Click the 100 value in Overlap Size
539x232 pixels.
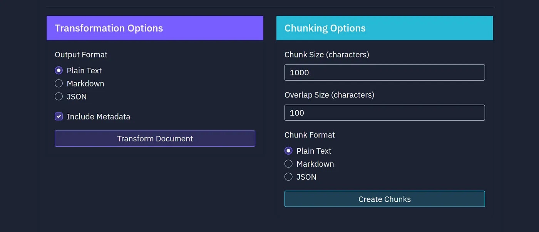pos(297,113)
